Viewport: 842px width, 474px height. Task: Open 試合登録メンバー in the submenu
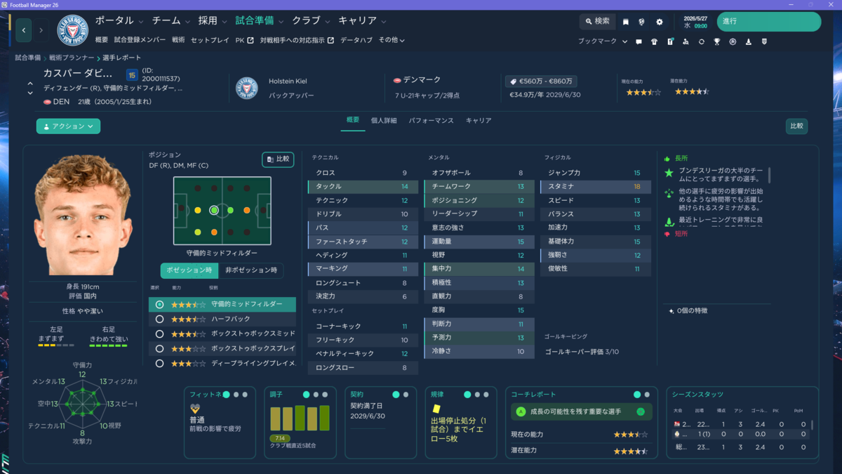[140, 40]
